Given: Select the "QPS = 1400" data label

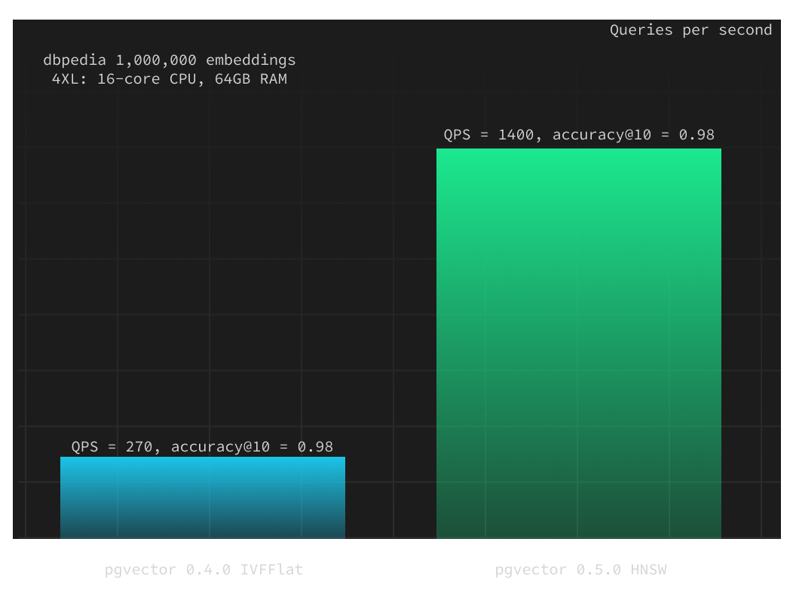Looking at the screenshot, I should [489, 135].
